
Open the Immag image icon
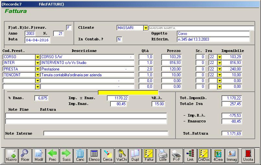232,156
